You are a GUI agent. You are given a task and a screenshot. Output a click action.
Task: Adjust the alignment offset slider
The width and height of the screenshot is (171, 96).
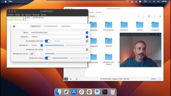(x=65, y=45)
